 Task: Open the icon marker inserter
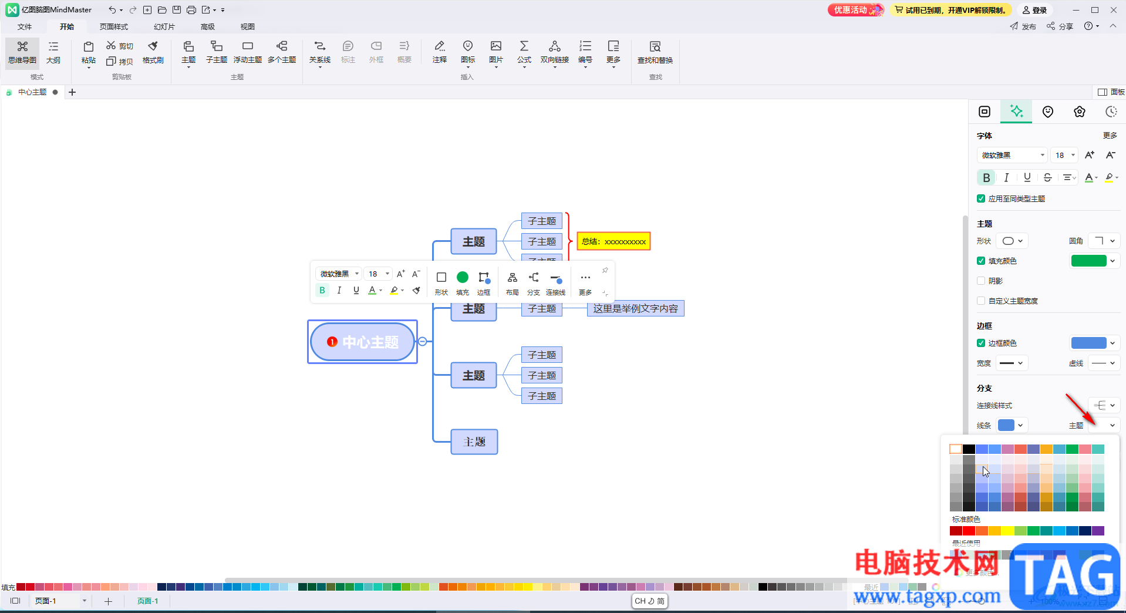468,52
